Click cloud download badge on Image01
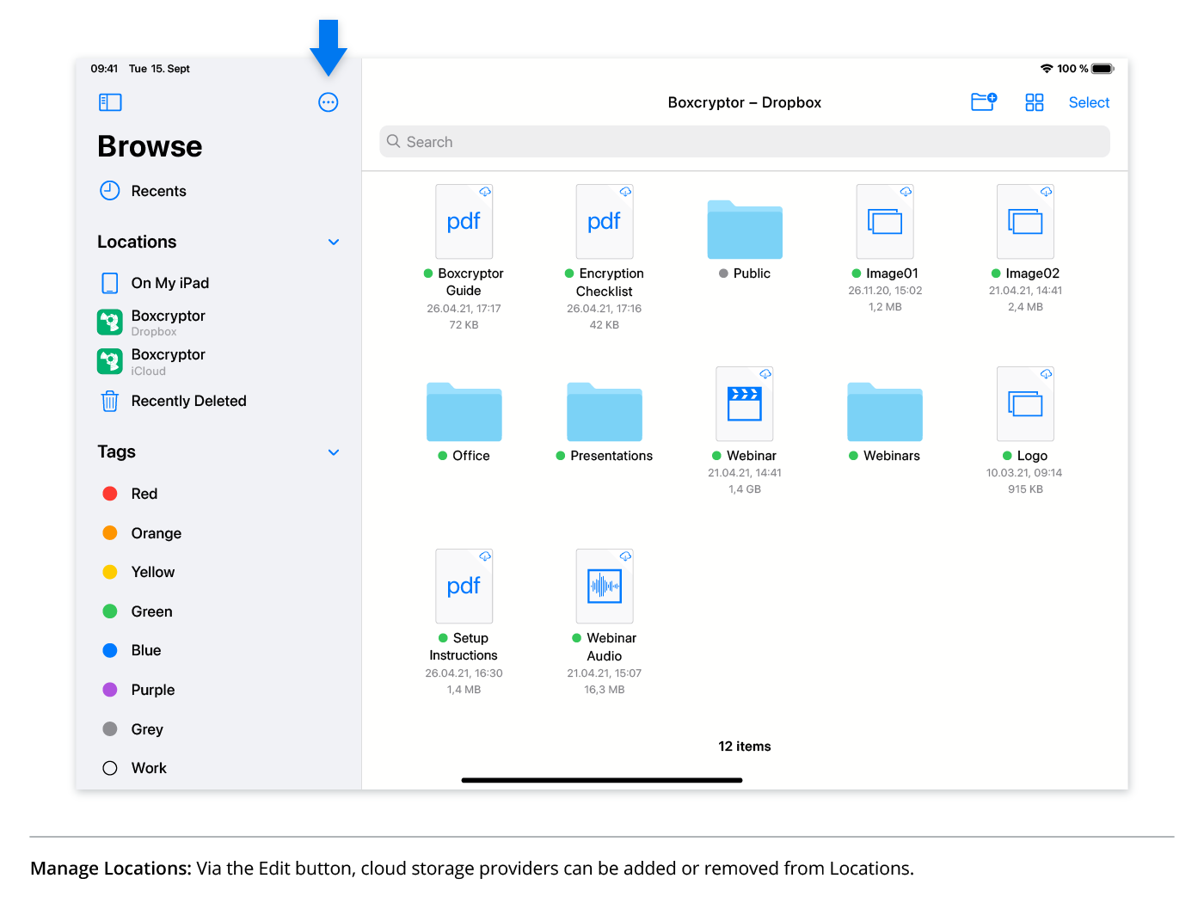Image resolution: width=1204 pixels, height=903 pixels. click(906, 192)
